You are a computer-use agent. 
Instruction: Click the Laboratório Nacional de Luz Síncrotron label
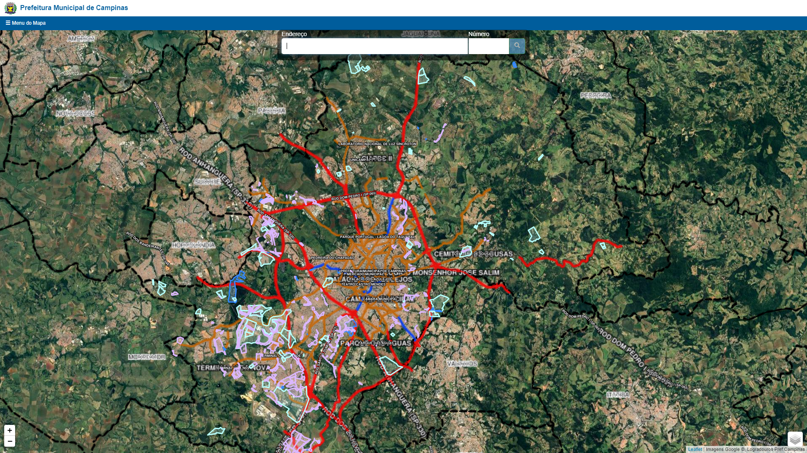(x=377, y=144)
